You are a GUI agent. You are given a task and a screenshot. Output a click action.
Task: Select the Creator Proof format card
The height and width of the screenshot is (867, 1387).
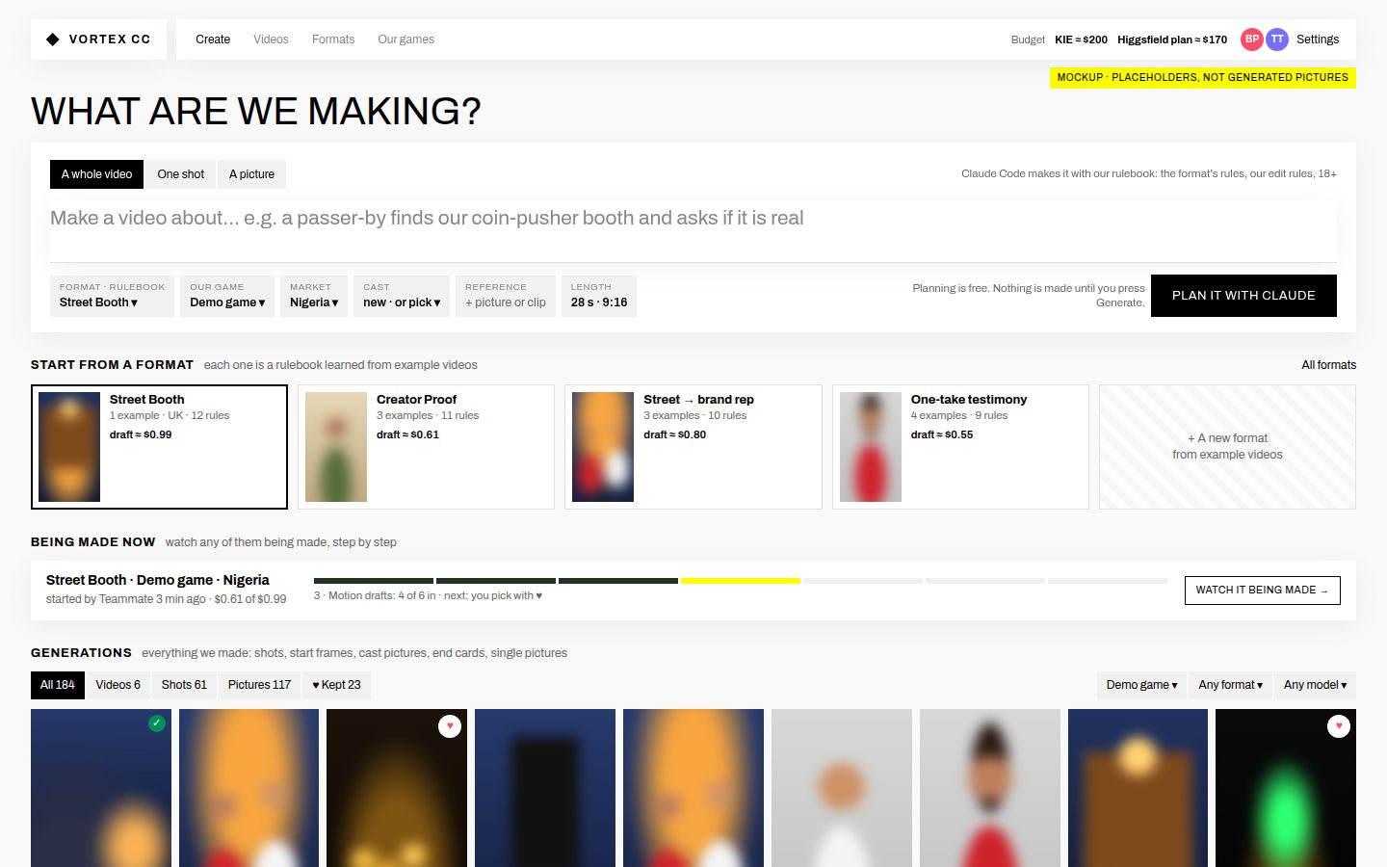click(427, 447)
